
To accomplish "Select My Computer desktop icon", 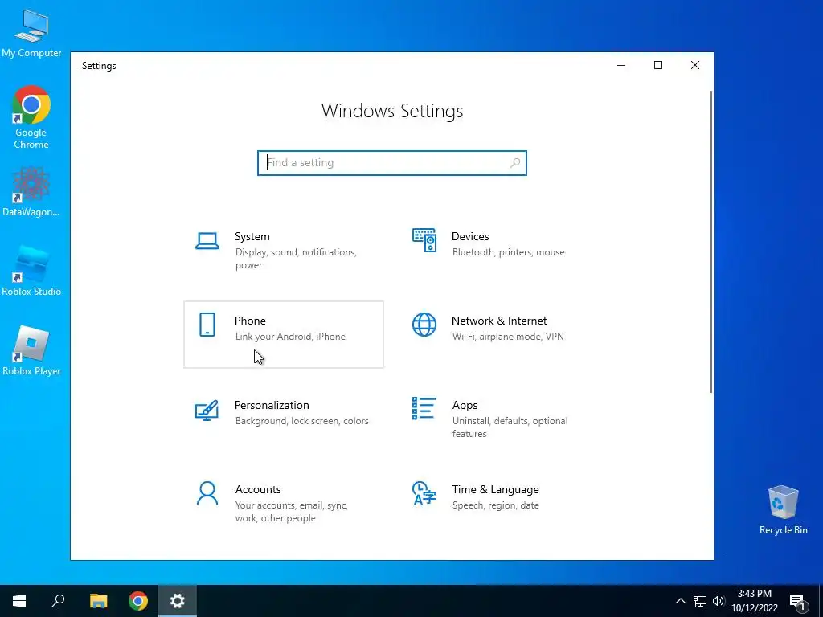I will [31, 34].
